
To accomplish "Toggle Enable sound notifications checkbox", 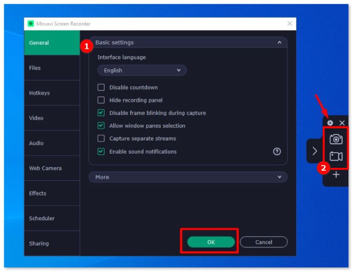I will (x=101, y=151).
